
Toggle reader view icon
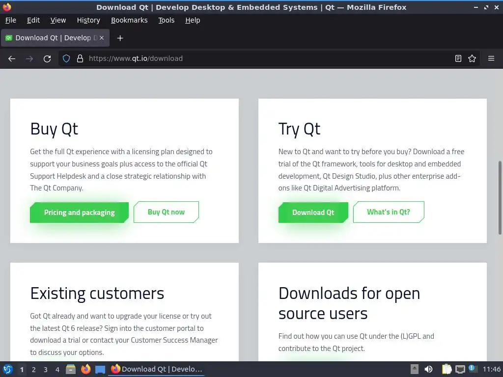(x=458, y=58)
